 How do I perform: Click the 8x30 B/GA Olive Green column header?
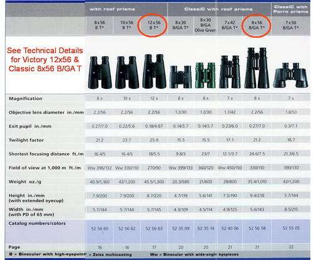point(205,25)
